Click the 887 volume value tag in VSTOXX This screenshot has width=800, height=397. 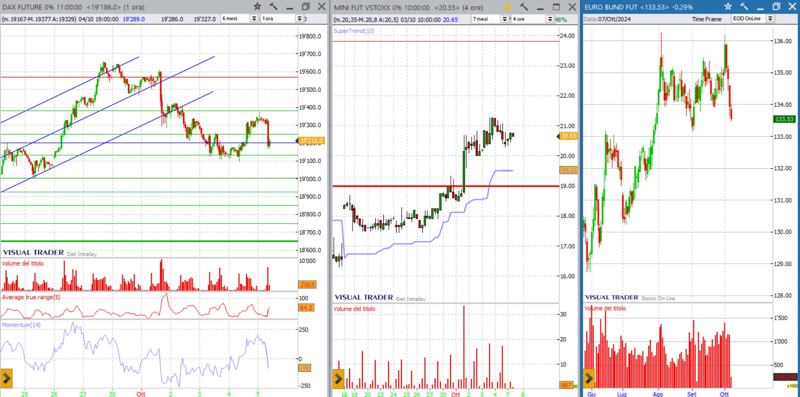[566, 385]
